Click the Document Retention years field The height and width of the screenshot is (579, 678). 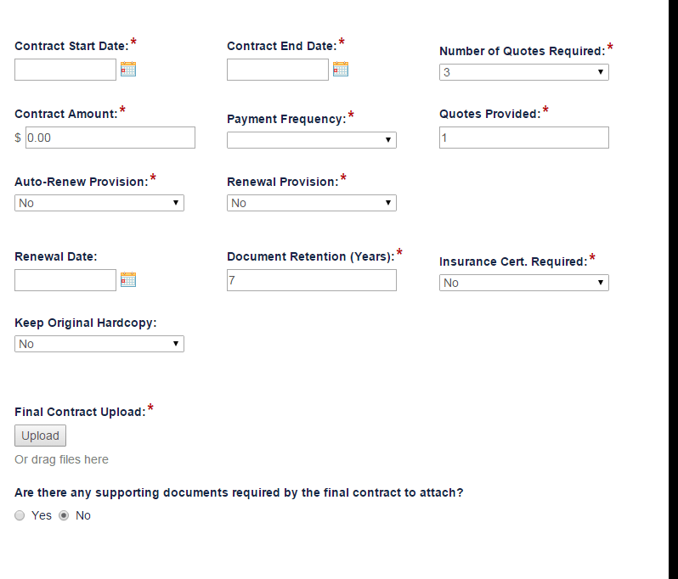pos(311,280)
